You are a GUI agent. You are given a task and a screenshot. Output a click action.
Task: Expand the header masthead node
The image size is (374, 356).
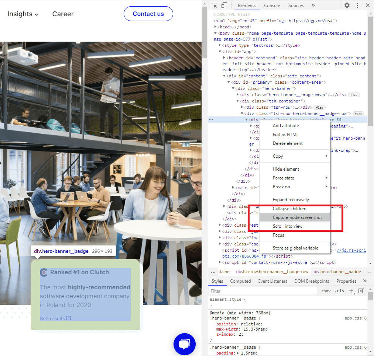pos(224,57)
